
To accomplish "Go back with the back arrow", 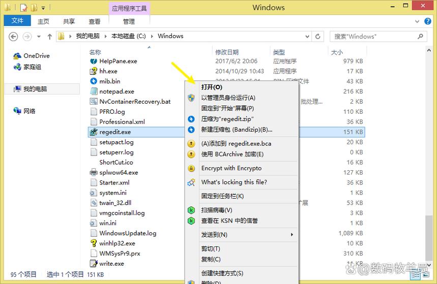I will point(13,37).
